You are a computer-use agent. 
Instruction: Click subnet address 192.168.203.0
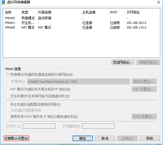pyautogui.click(x=136, y=23)
